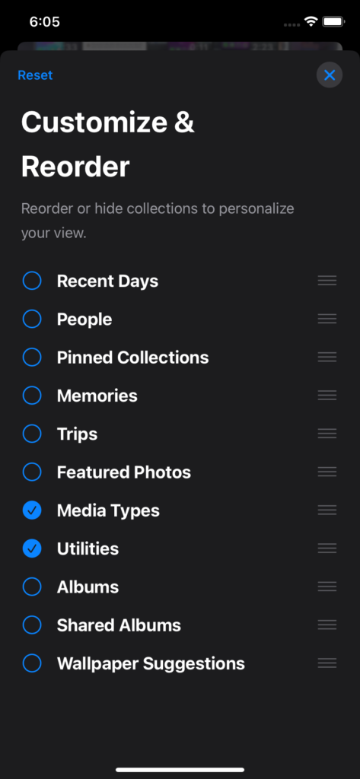360x779 pixels.
Task: Select the Memories row label
Action: [97, 396]
